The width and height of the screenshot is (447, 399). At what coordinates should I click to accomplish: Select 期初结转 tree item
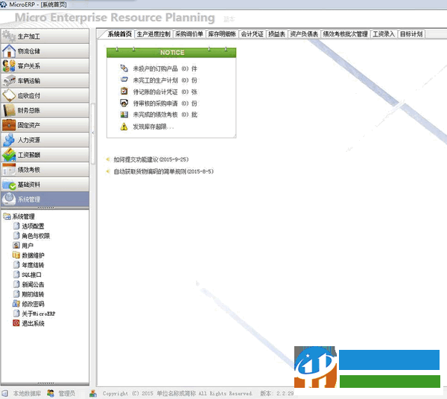click(x=33, y=294)
